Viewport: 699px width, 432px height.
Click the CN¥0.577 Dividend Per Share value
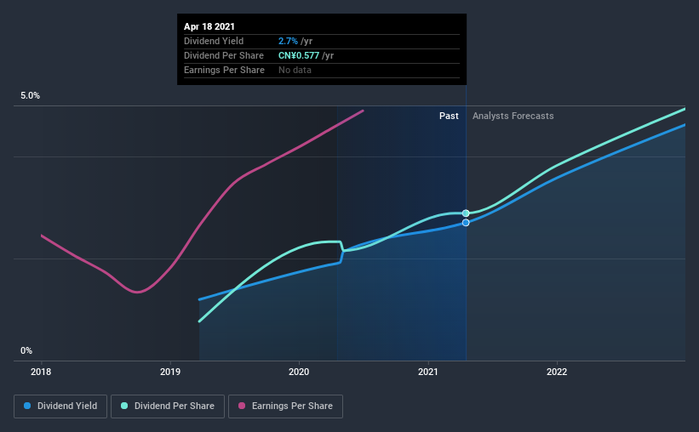point(299,55)
